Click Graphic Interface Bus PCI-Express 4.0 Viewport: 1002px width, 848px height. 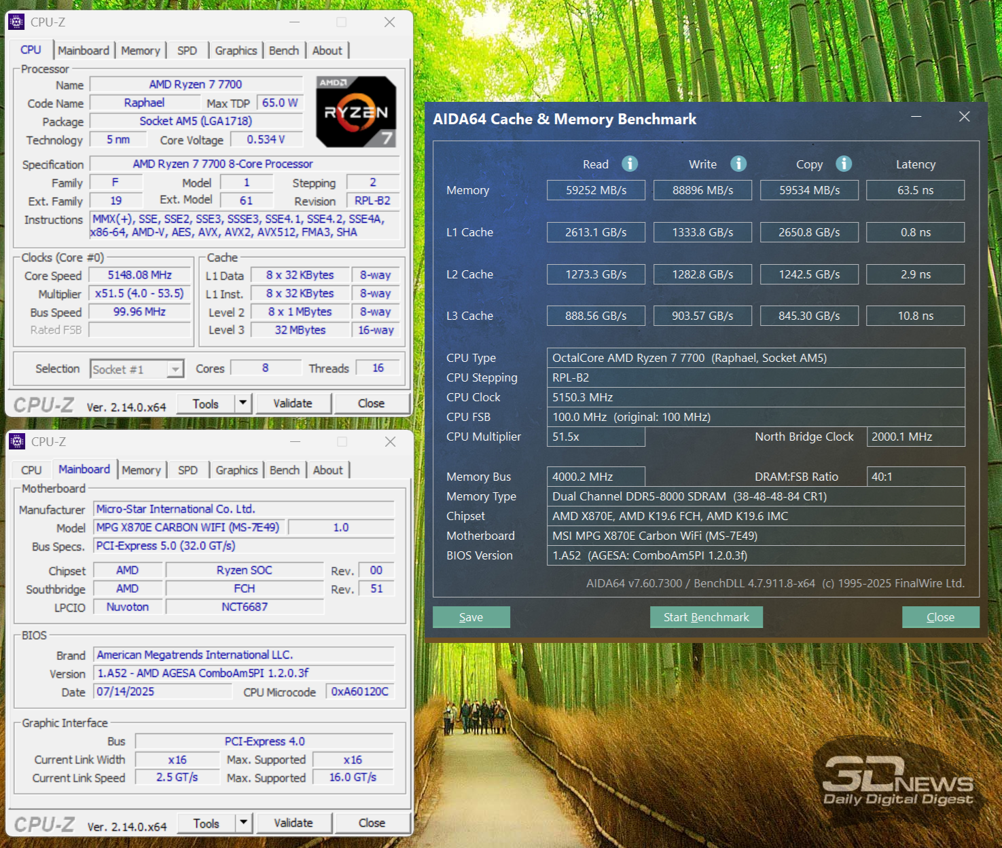264,741
